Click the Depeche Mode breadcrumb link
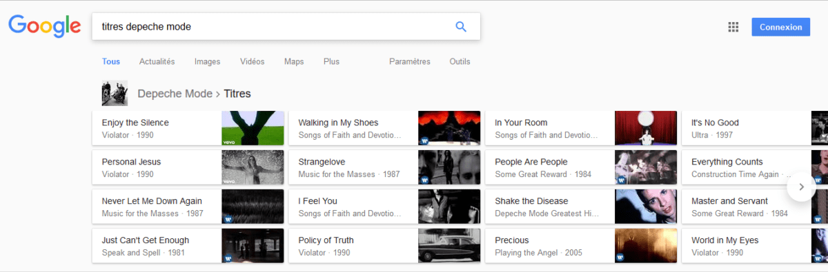This screenshot has height=272, width=828. pyautogui.click(x=175, y=94)
